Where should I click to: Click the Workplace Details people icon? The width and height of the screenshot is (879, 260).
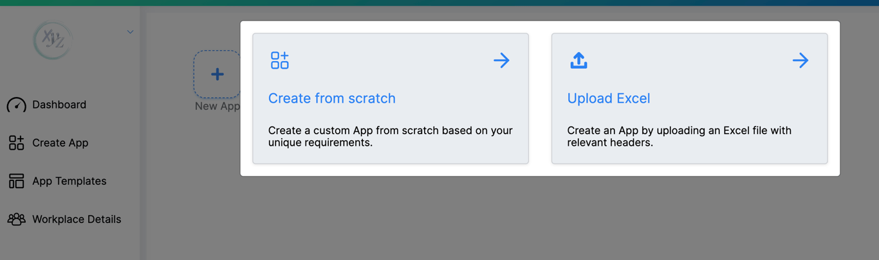[x=16, y=220]
